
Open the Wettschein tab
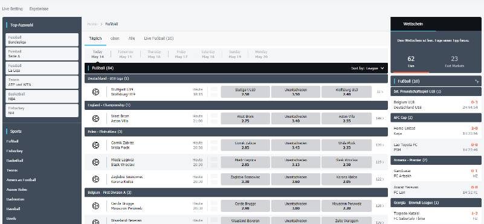pos(413,24)
